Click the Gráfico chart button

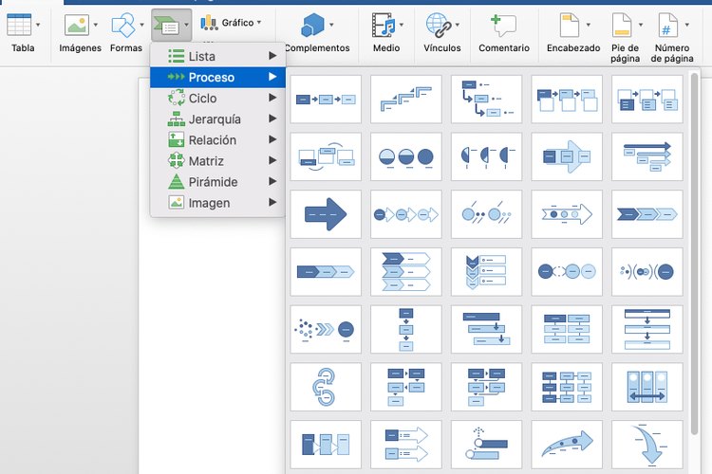click(x=231, y=22)
